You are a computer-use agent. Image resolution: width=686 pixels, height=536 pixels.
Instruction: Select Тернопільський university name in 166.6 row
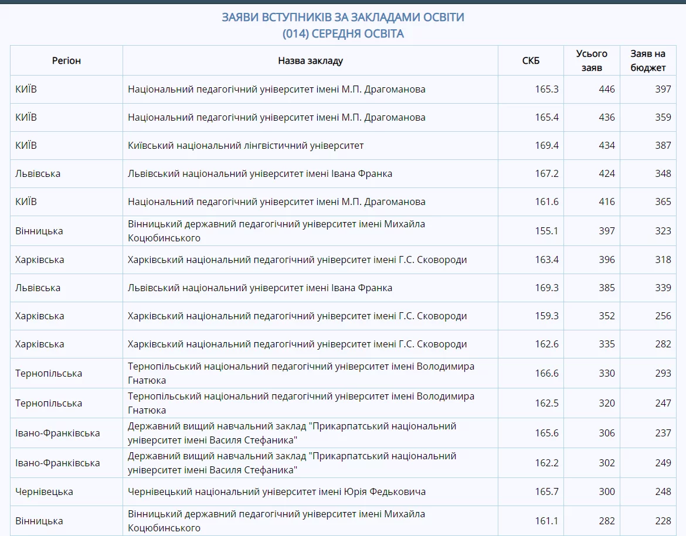tap(301, 373)
